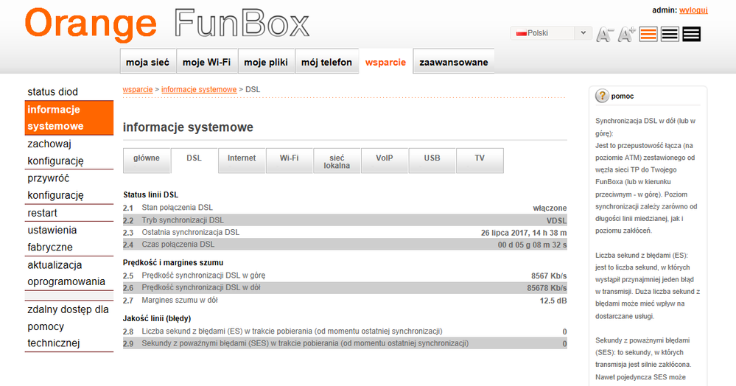Image resolution: width=736 pixels, height=386 pixels.
Task: Click wsparcie in the breadcrumb
Action: (x=137, y=89)
